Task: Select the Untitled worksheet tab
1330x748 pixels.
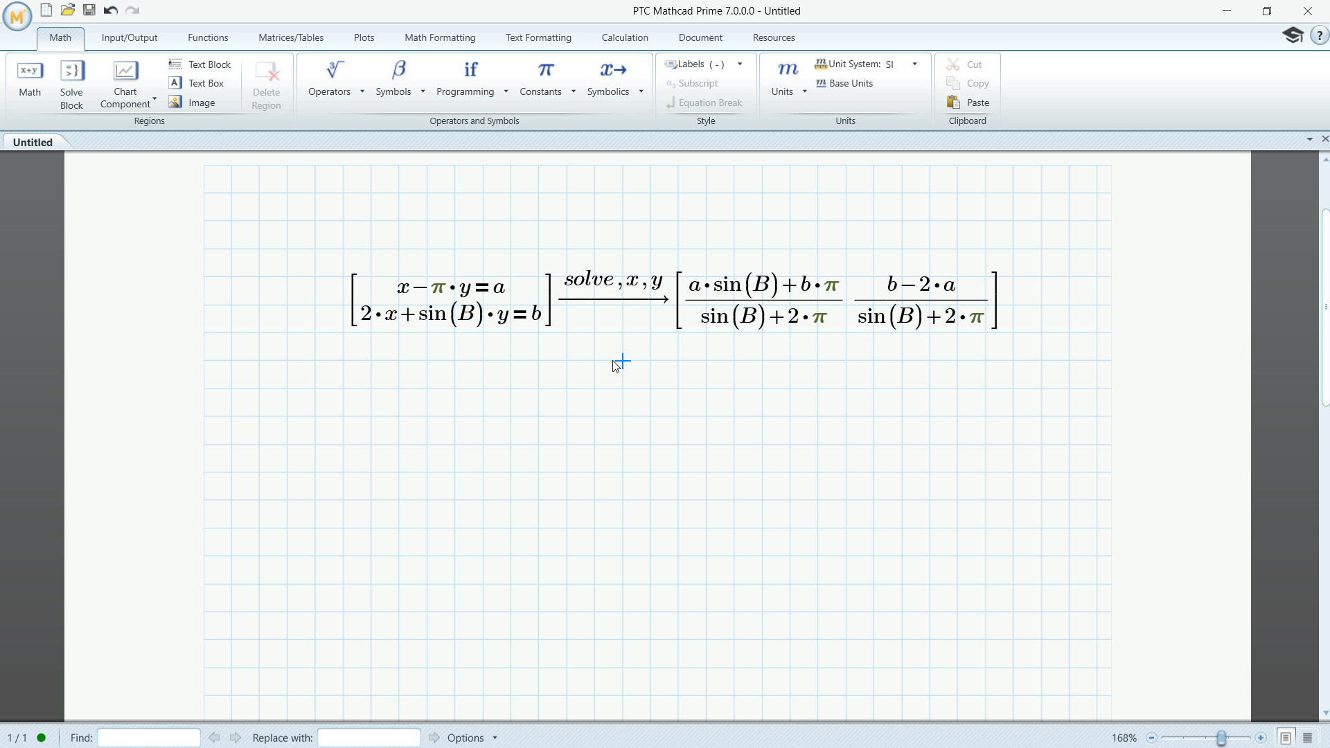Action: (x=33, y=142)
